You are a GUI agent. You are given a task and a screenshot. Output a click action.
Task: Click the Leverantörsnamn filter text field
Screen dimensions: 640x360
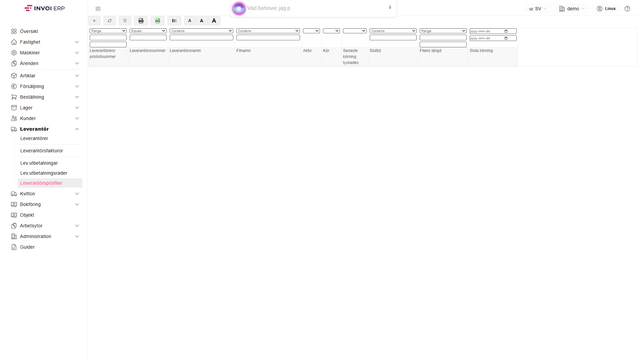click(201, 38)
